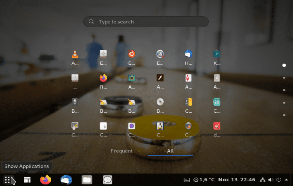Open the power menu icon
Viewport: 293px width, 186px height.
point(279,180)
